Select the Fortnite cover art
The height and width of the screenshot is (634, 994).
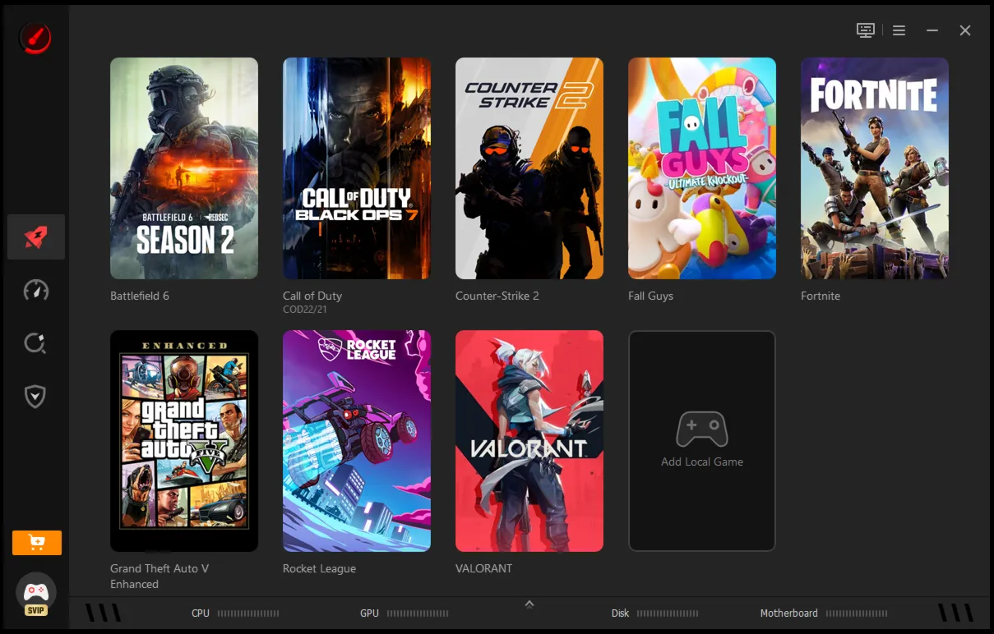[x=875, y=168]
